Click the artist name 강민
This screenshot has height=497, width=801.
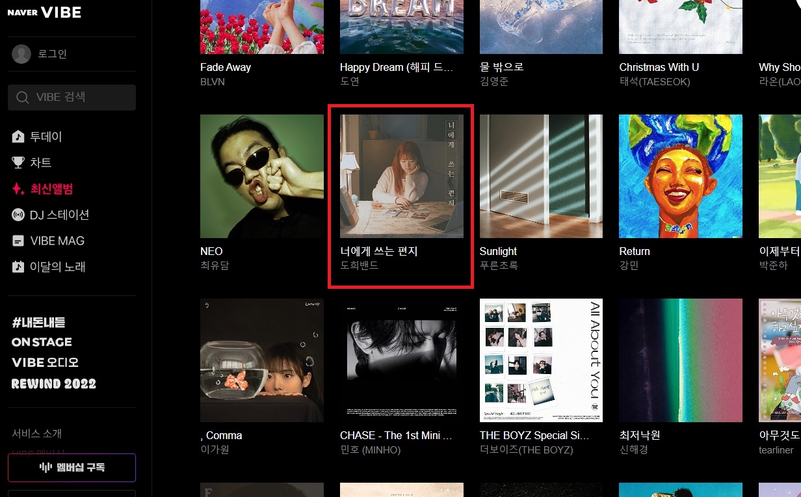coord(629,266)
